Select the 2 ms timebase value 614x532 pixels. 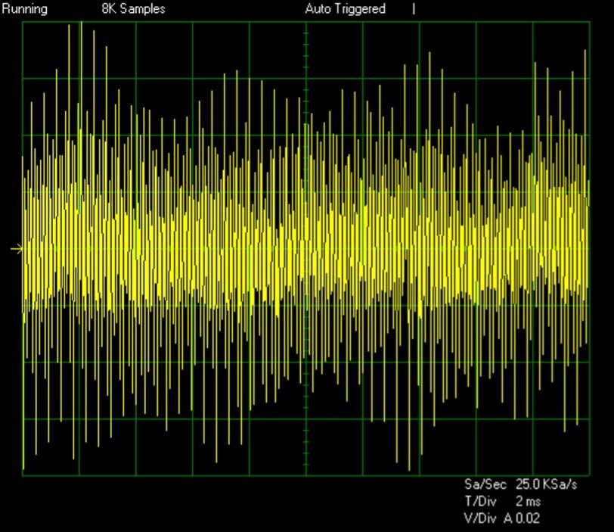pyautogui.click(x=528, y=501)
